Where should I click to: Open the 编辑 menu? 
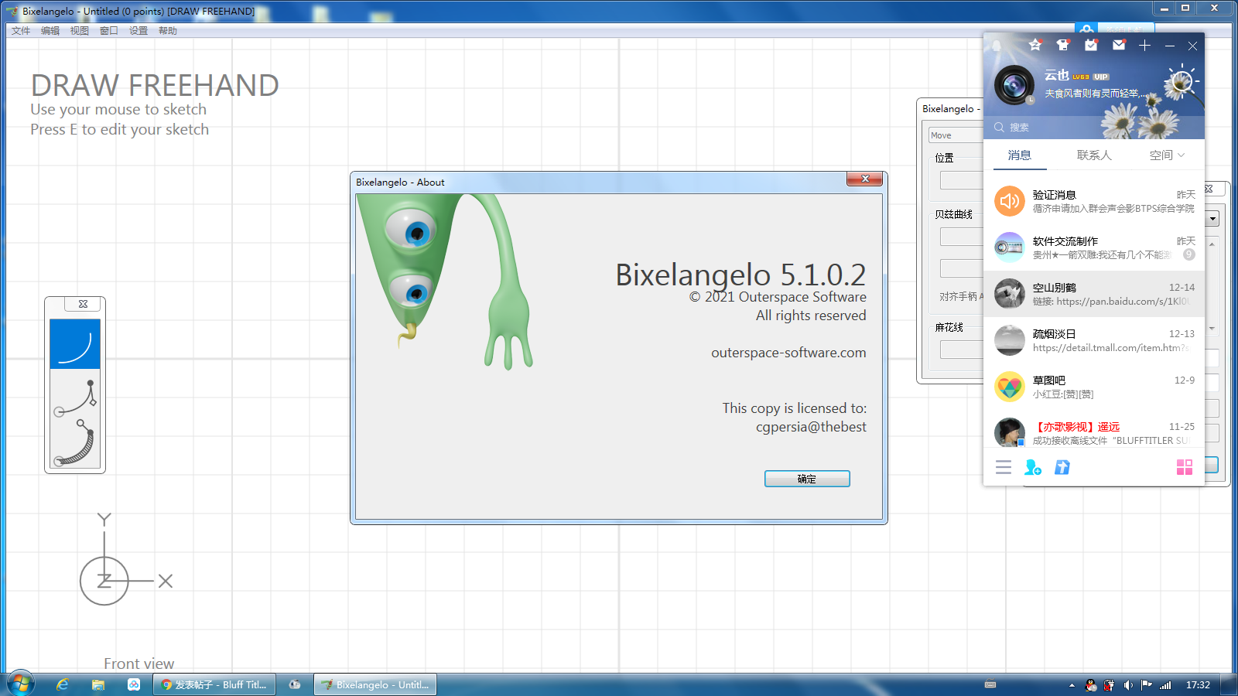[x=50, y=31]
